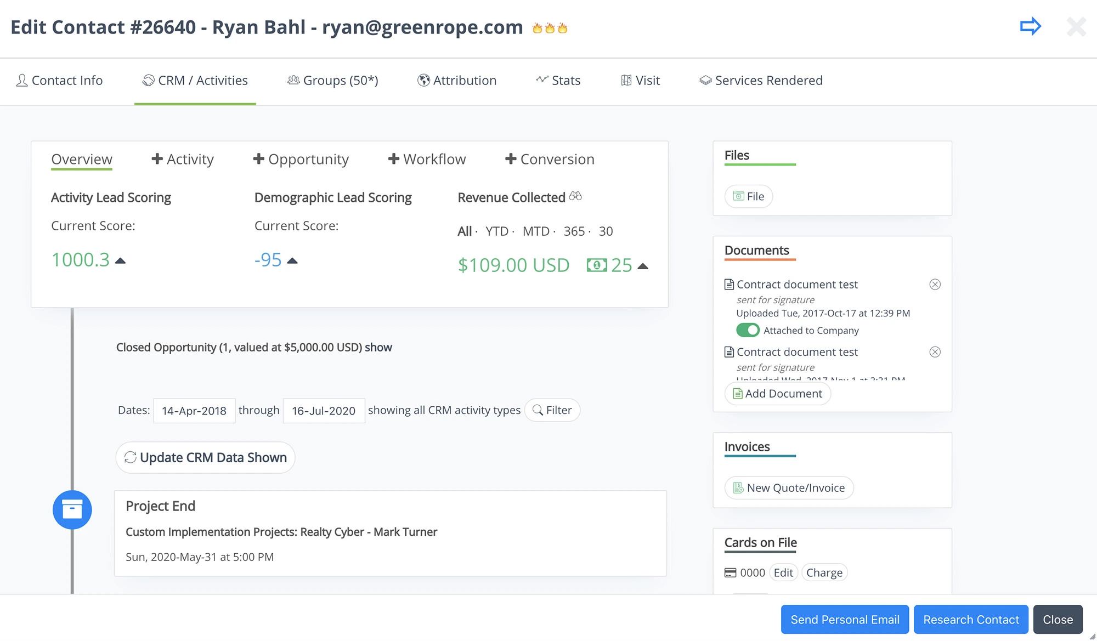
Task: Expand Activity Lead Scoring score arrow
Action: point(120,261)
